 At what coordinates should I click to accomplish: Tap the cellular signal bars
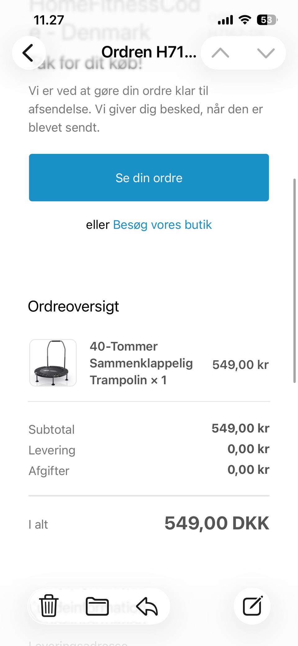click(x=225, y=21)
